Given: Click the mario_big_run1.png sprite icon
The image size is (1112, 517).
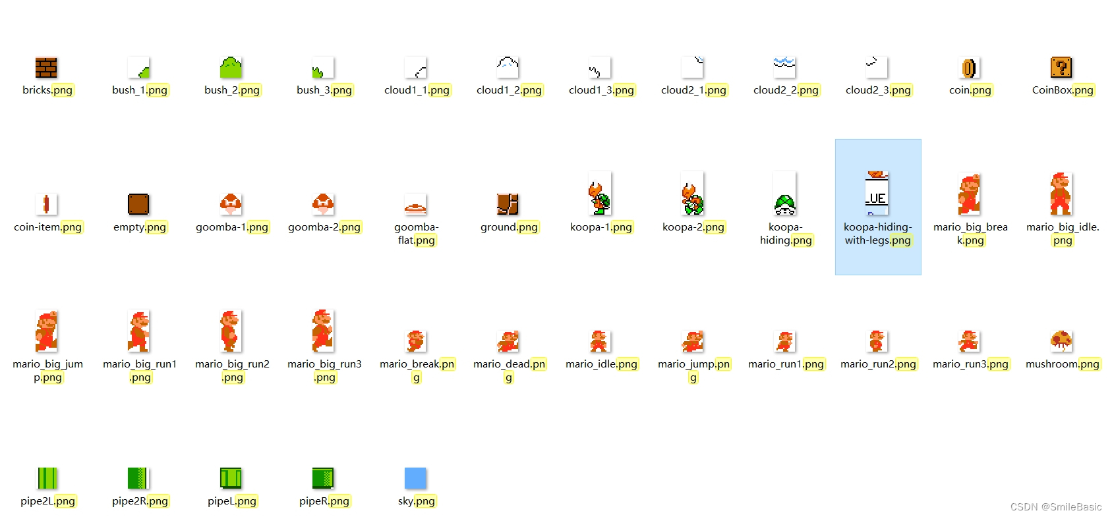Looking at the screenshot, I should coord(138,331).
